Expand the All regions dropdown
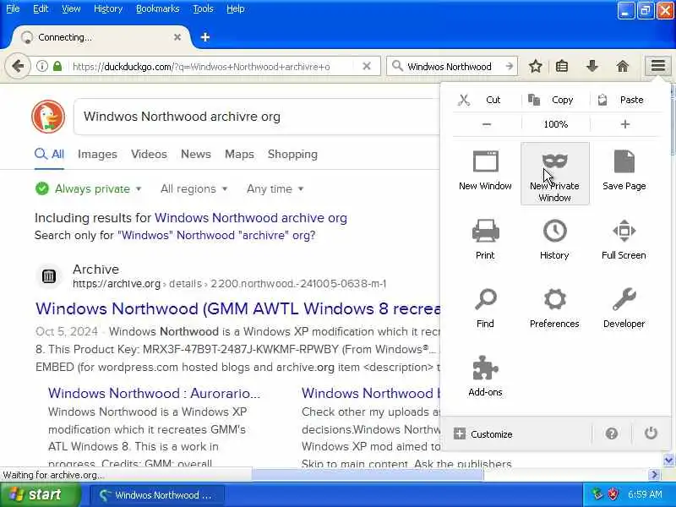Screen dimensions: 676x507 click(x=194, y=188)
